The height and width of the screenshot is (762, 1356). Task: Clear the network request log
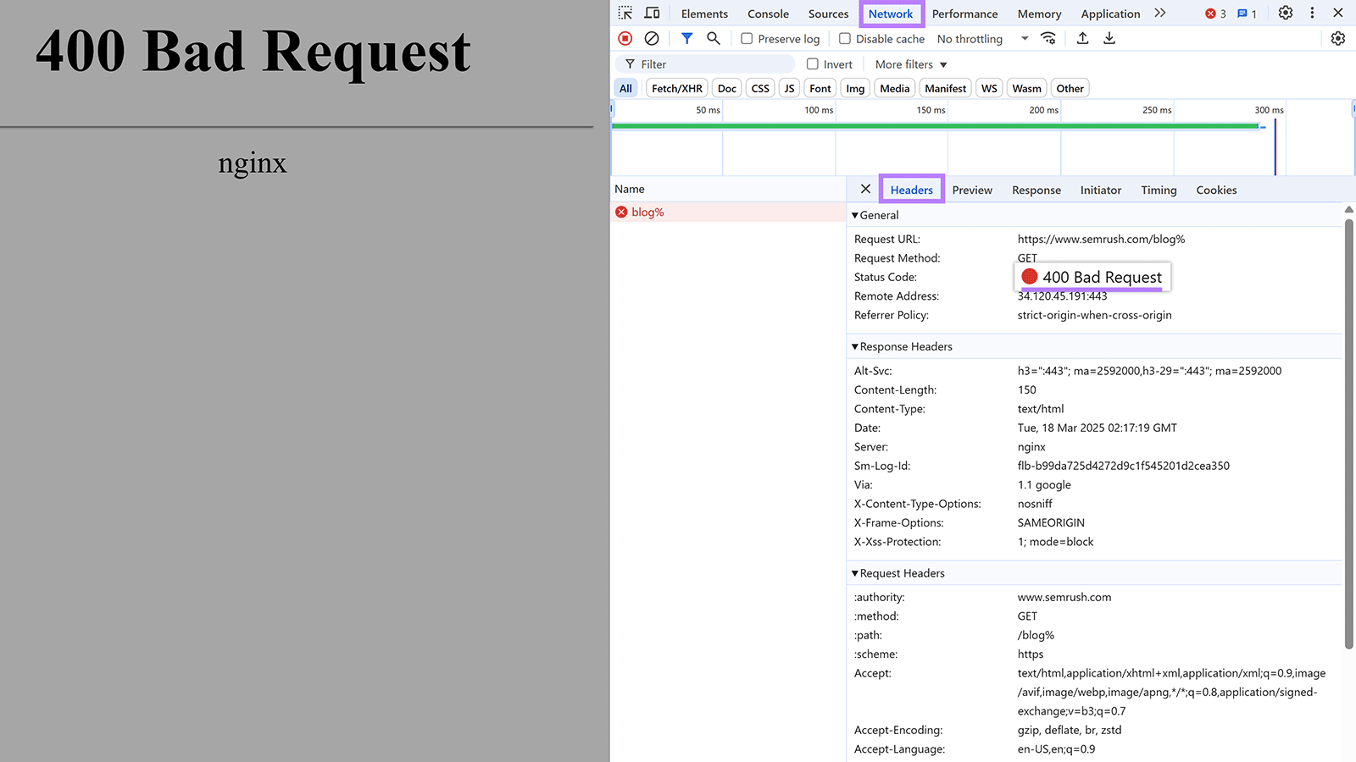(x=651, y=38)
